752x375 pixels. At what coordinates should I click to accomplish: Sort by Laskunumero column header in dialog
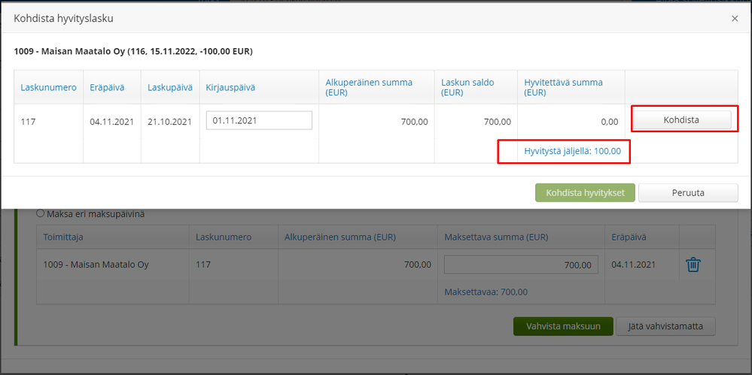pos(48,88)
